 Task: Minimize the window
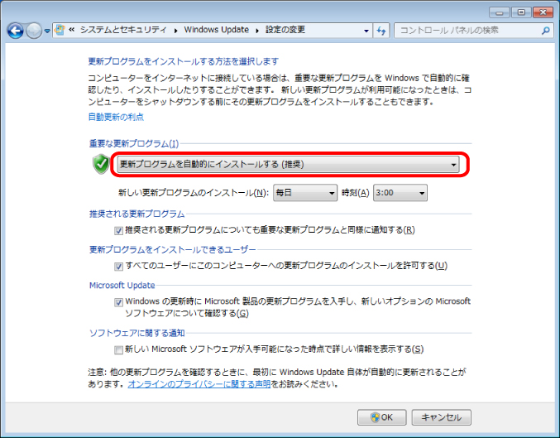click(499, 12)
